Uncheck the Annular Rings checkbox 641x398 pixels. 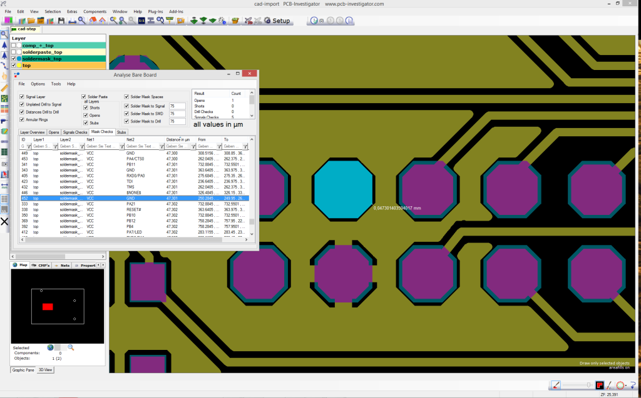pyautogui.click(x=22, y=119)
